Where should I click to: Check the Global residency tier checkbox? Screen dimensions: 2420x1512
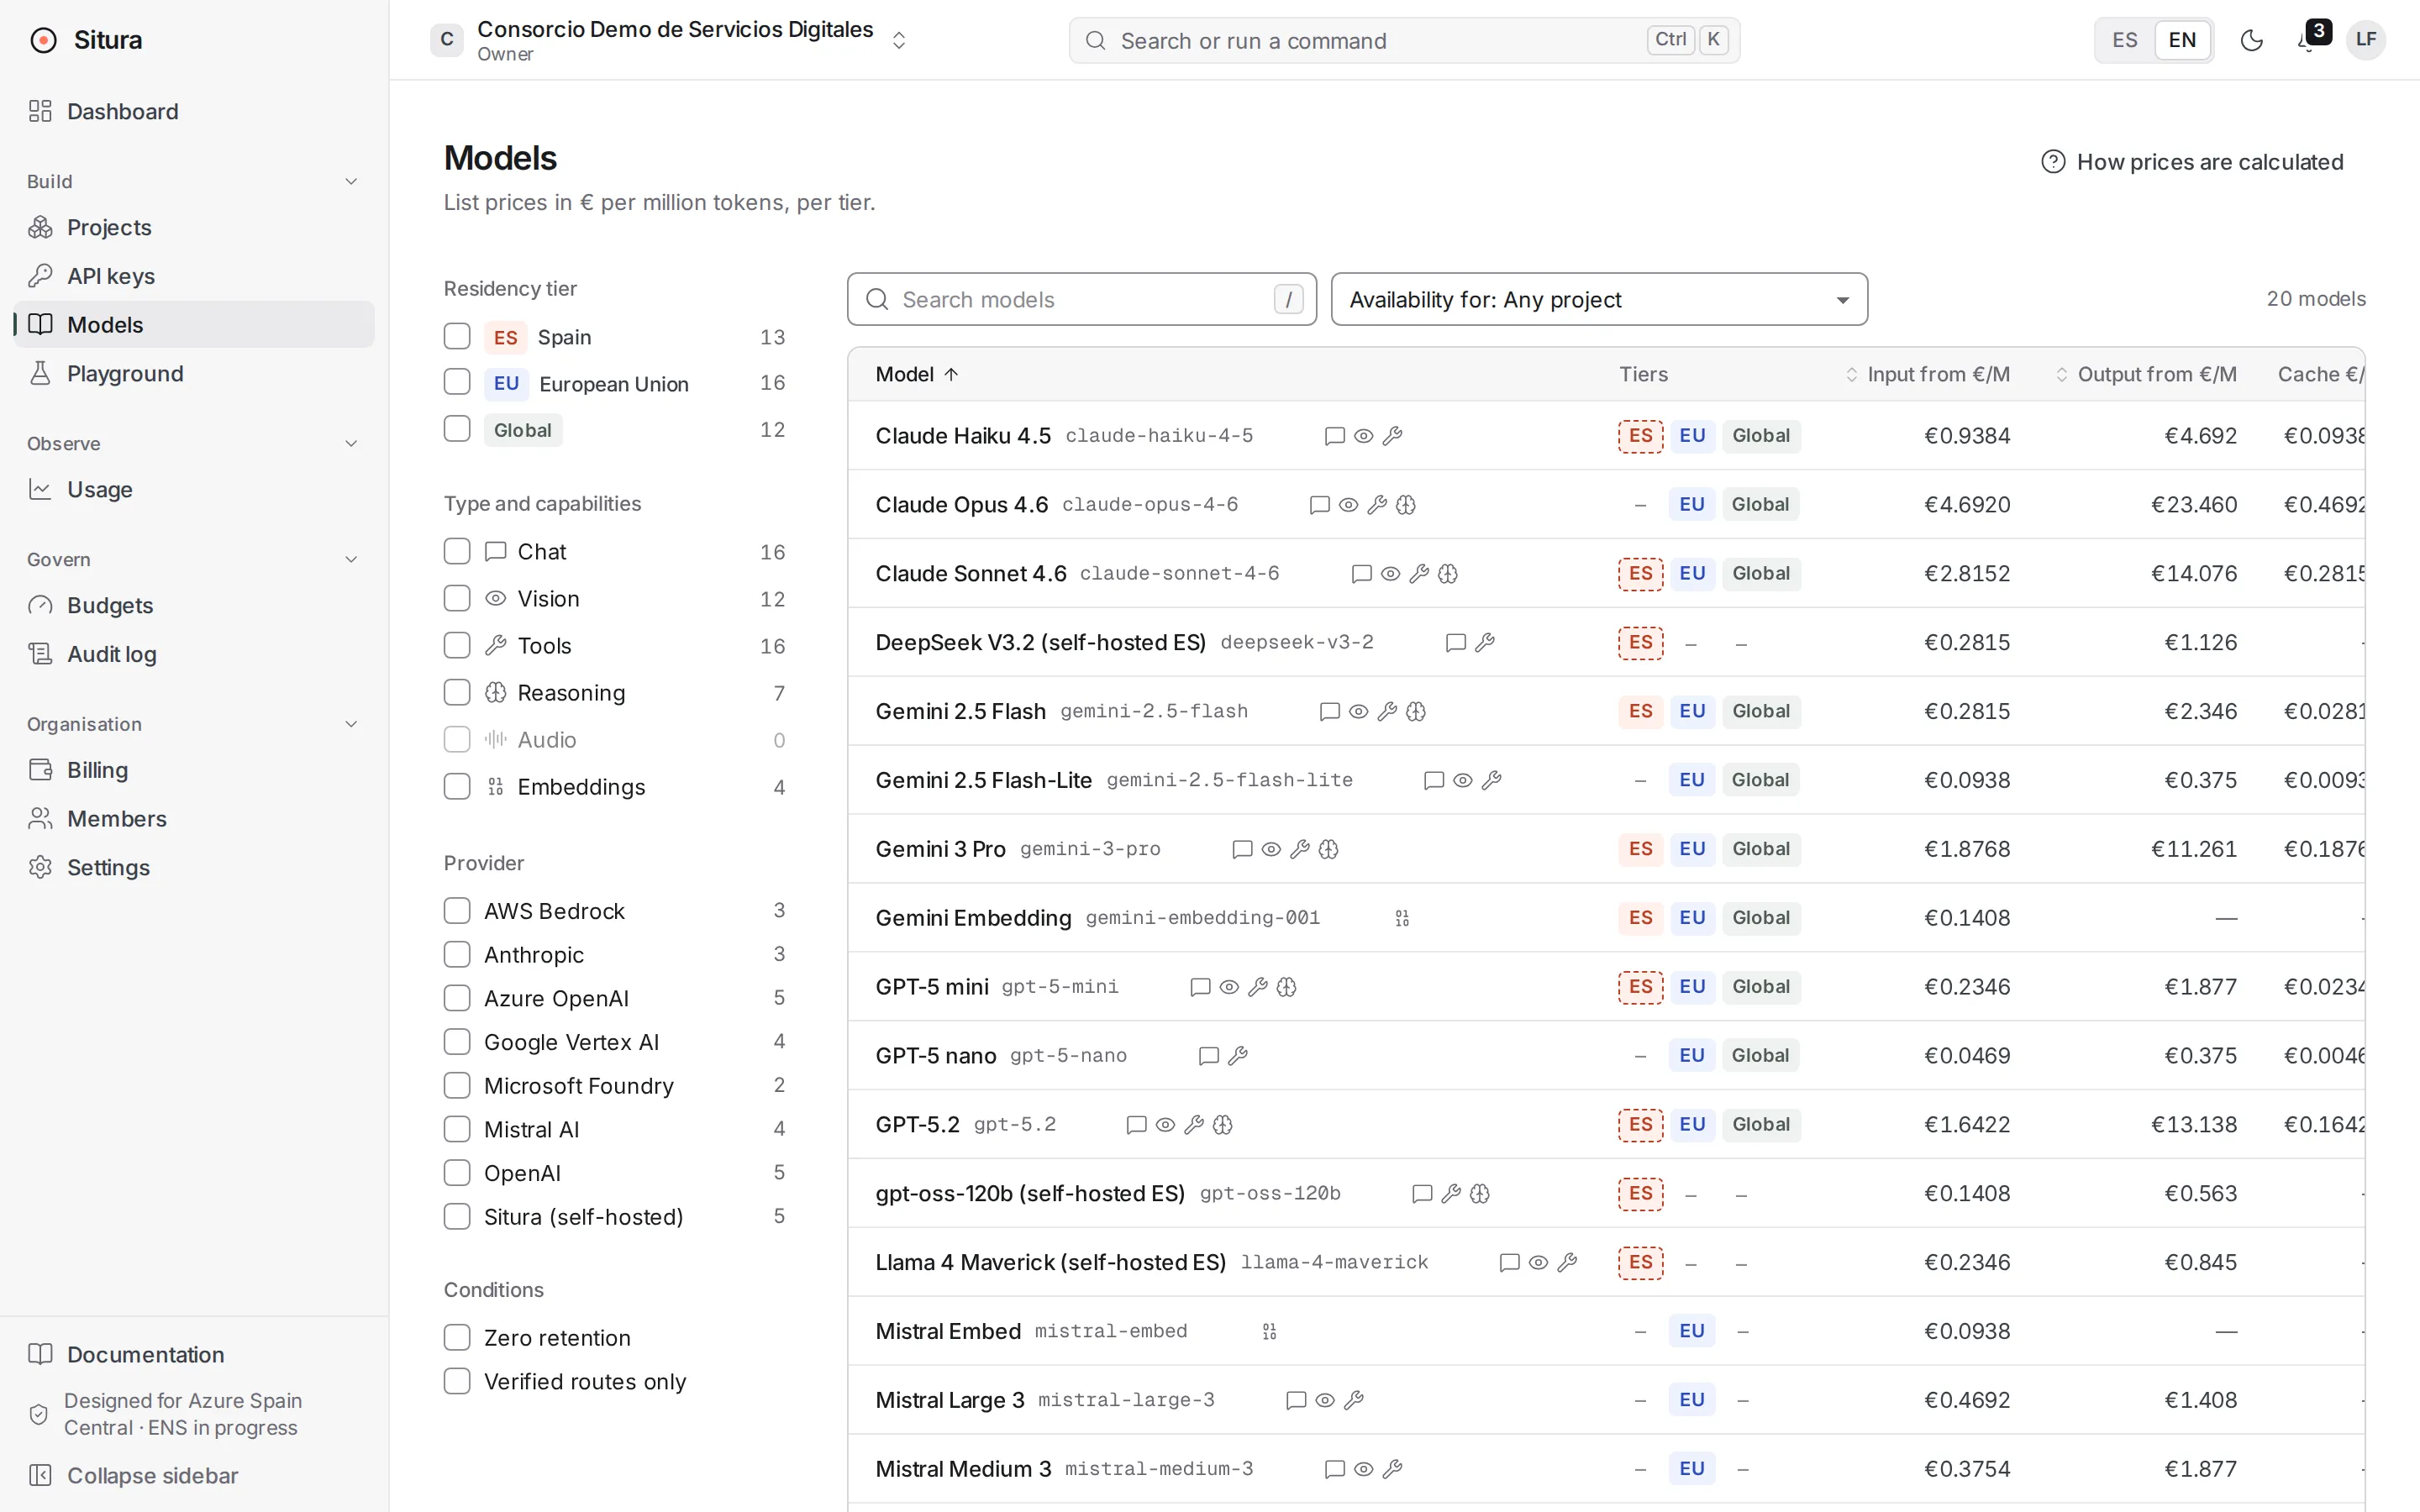[x=457, y=429]
